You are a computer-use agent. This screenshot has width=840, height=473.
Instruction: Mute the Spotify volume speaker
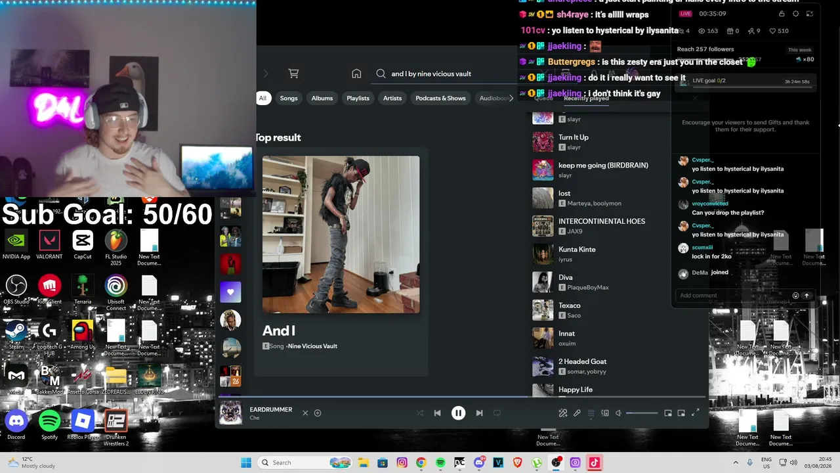[x=618, y=413]
